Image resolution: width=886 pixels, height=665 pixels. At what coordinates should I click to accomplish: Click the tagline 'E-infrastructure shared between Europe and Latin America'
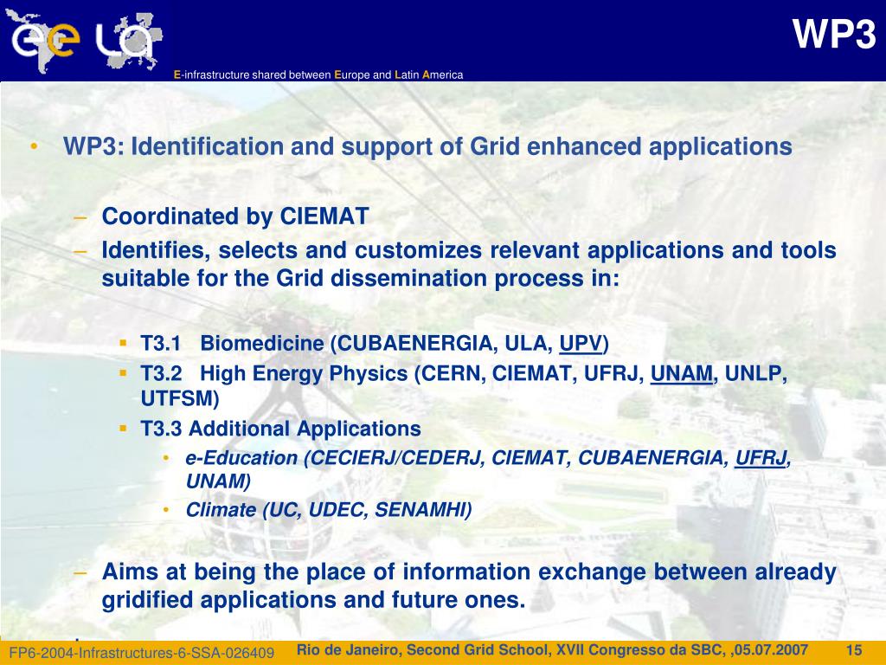click(318, 74)
